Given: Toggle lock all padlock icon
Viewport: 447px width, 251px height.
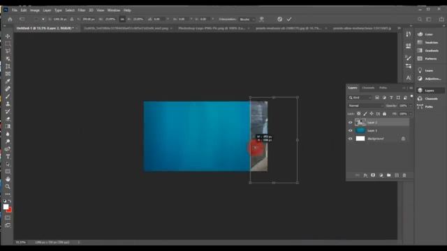Looking at the screenshot, I should pos(384,114).
